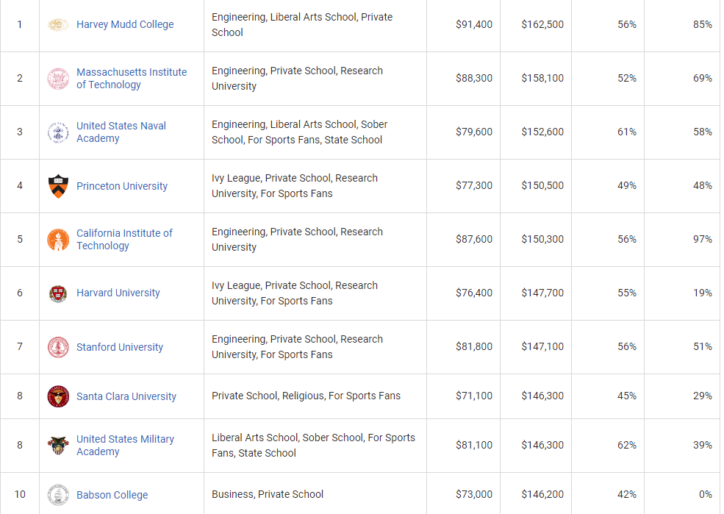Visit the Princeton University page link

122,186
